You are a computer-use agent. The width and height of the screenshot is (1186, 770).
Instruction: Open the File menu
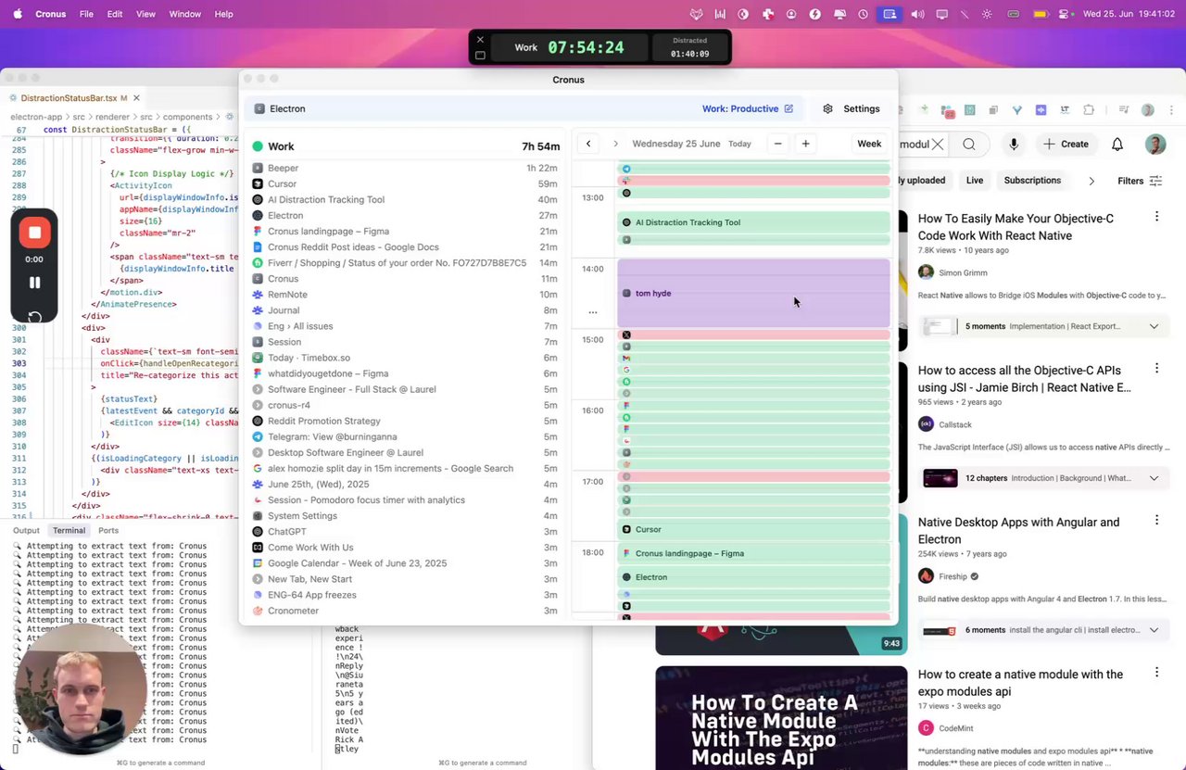coord(86,14)
